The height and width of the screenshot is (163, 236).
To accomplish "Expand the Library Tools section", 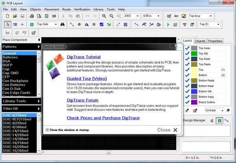I will [21, 101].
